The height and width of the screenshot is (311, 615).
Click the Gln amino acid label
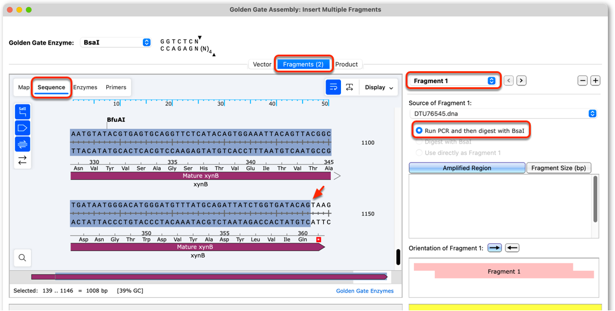point(302,240)
